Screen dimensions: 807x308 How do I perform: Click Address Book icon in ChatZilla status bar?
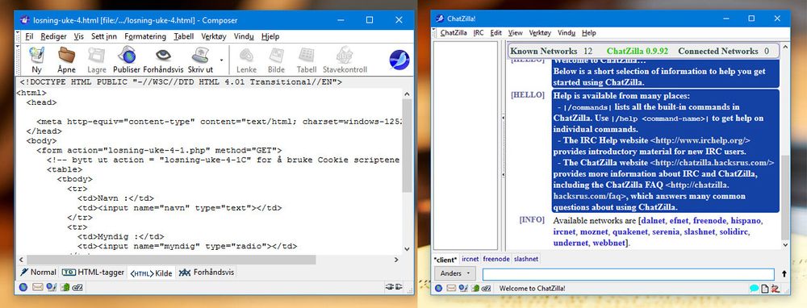(x=475, y=289)
